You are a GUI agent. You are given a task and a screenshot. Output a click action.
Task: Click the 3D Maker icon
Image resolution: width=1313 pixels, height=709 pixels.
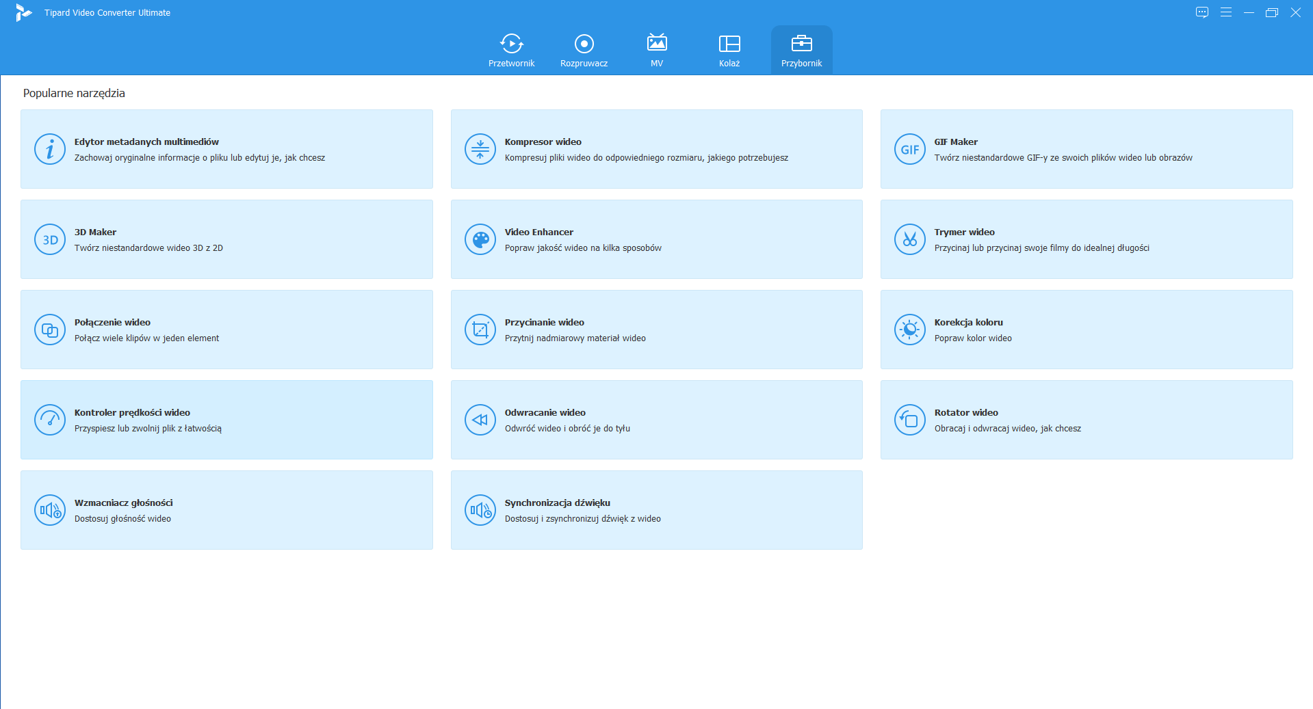tap(50, 239)
